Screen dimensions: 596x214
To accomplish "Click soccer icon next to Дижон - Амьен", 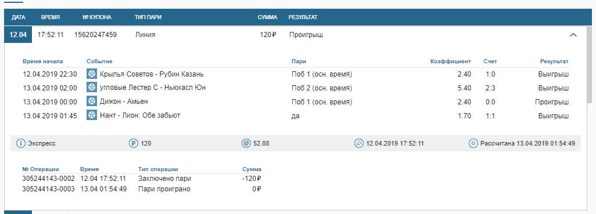I will (x=92, y=101).
